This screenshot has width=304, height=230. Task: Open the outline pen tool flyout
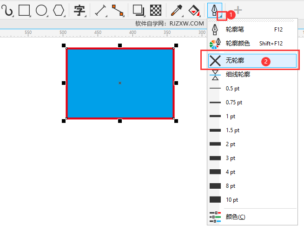222,16
